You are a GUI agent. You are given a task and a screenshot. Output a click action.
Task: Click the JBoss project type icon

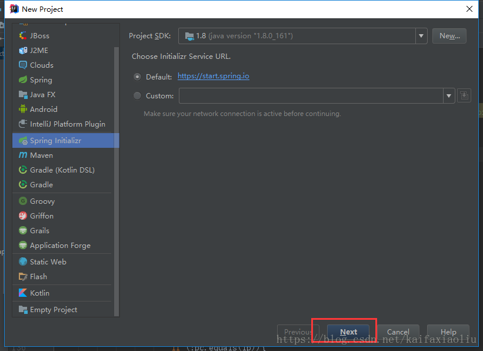pyautogui.click(x=23, y=36)
